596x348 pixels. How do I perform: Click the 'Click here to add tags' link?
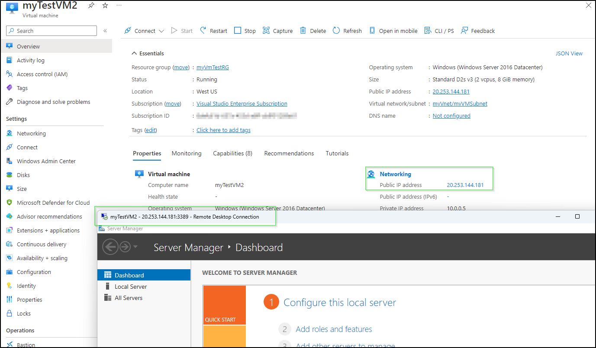[223, 130]
